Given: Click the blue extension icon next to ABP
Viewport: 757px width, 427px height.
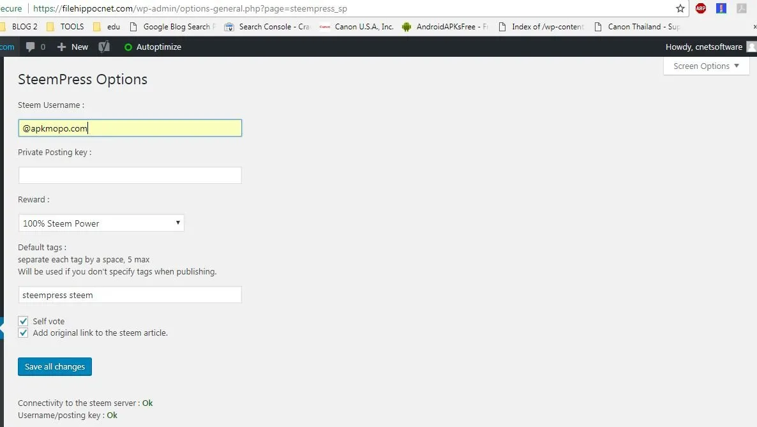Looking at the screenshot, I should [x=721, y=8].
